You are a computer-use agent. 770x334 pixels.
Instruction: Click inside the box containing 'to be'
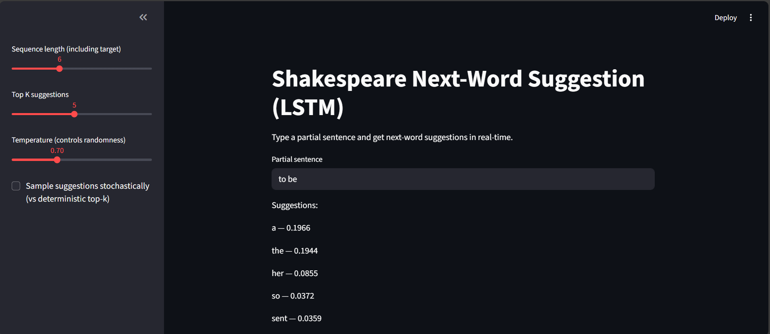click(463, 179)
